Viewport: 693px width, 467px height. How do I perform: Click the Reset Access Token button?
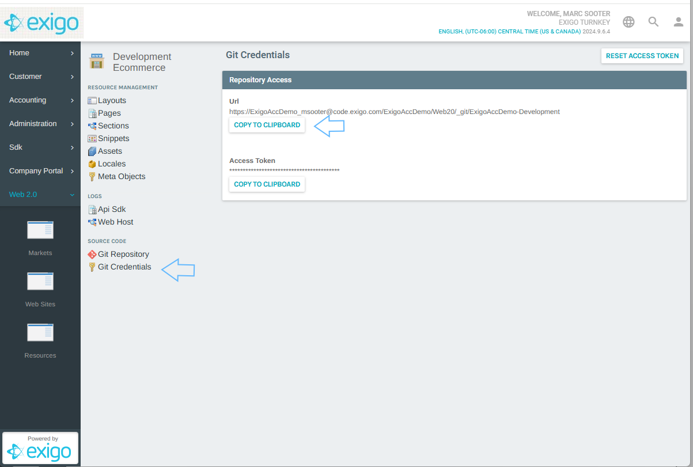pyautogui.click(x=642, y=56)
